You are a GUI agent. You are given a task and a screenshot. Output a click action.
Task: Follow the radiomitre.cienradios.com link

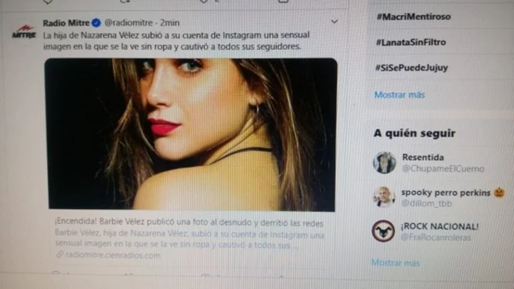point(113,255)
